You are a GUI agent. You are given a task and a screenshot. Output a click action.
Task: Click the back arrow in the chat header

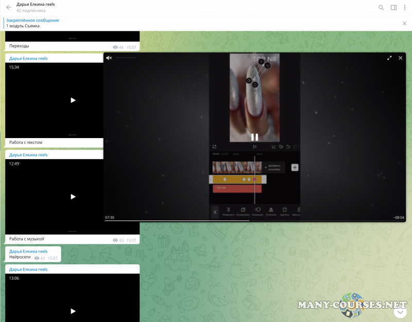9,7
